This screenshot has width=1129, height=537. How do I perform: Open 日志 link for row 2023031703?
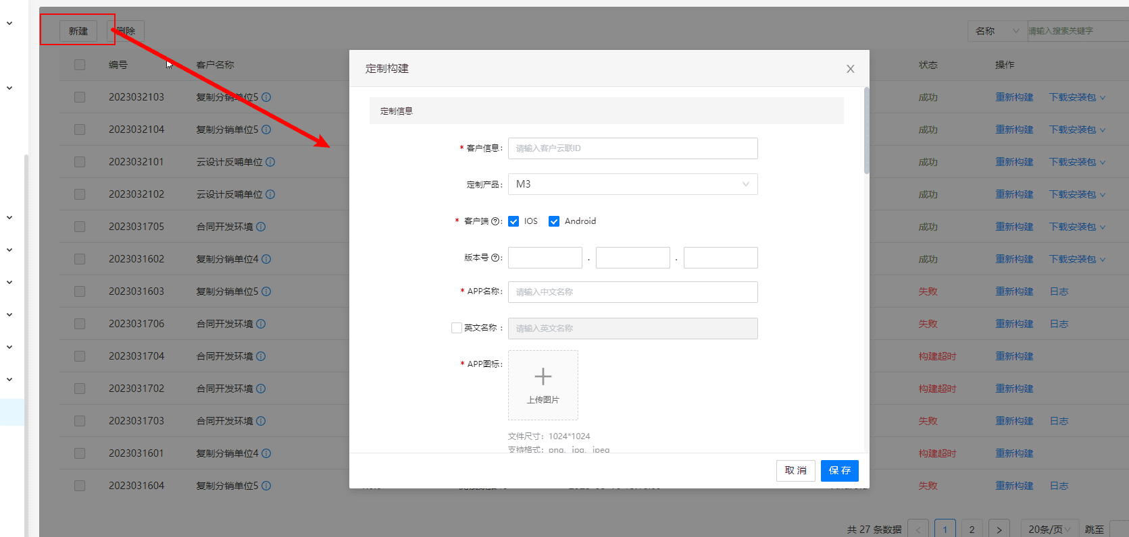pos(1059,421)
